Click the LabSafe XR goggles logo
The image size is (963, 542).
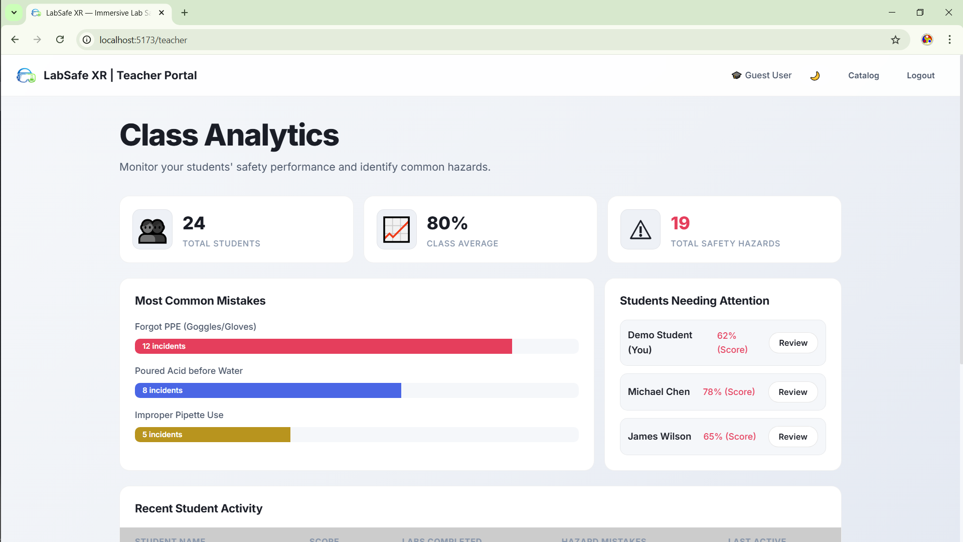click(26, 75)
